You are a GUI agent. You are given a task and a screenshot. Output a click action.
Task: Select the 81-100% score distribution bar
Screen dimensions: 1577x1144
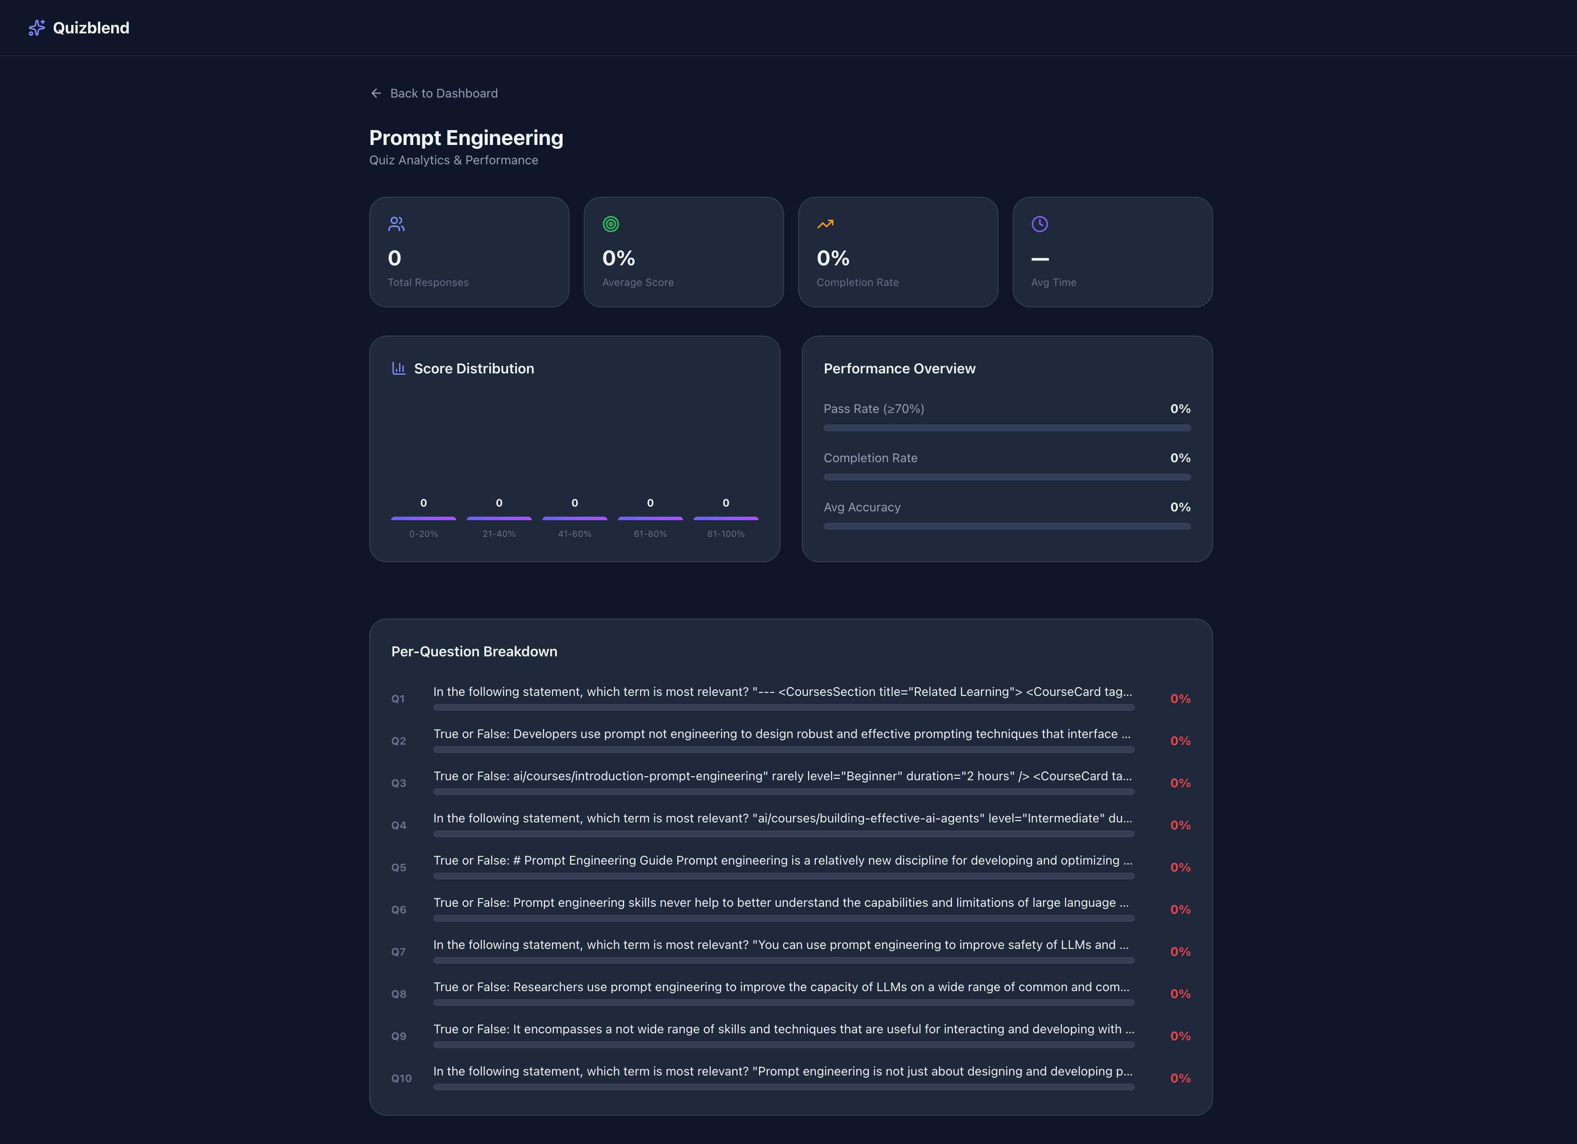point(726,518)
